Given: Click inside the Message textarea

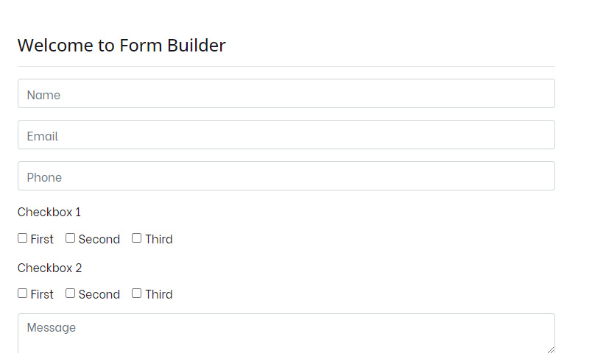Looking at the screenshot, I should pos(286,333).
